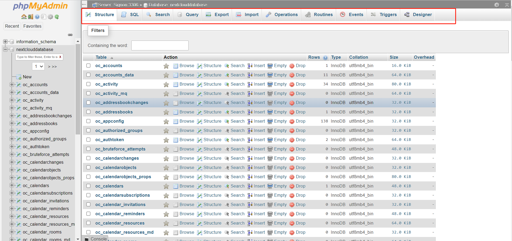The height and width of the screenshot is (241, 512).
Task: Switch to the Designer tab
Action: (x=418, y=15)
